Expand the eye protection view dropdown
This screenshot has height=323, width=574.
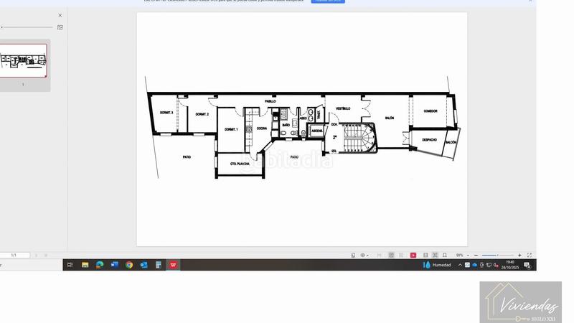[x=364, y=255]
